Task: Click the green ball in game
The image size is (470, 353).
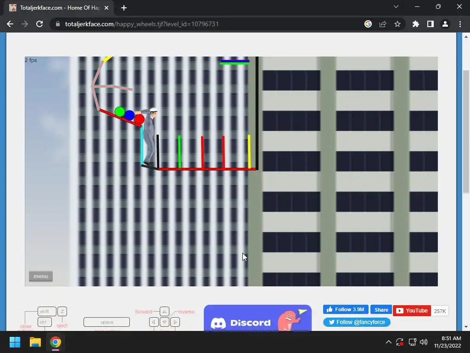Action: pos(120,112)
